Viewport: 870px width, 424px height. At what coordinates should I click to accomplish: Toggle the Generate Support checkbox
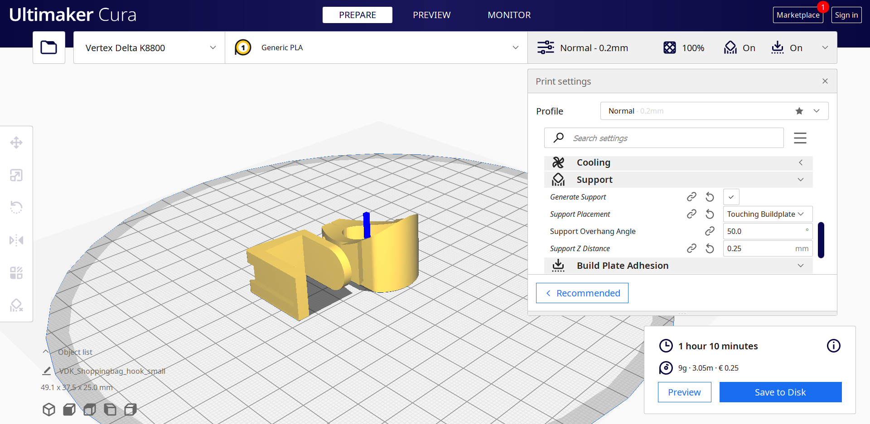coord(731,197)
